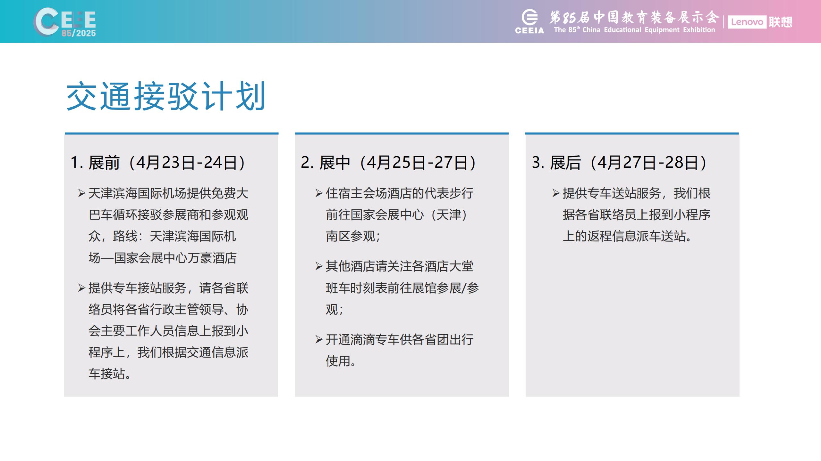Click heading 2. 展中（4月25日-27日）

point(388,162)
